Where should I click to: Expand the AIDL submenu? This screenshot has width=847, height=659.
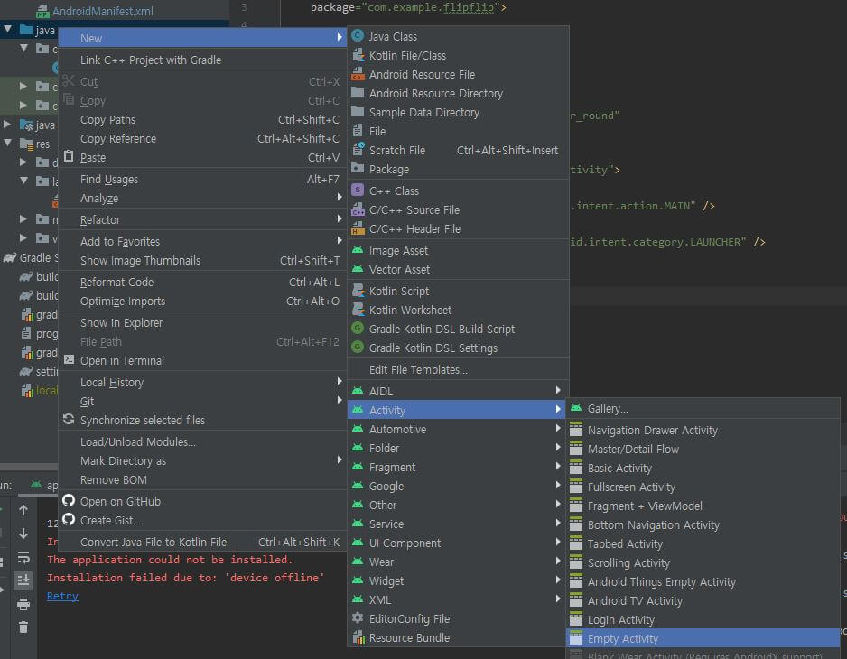458,391
